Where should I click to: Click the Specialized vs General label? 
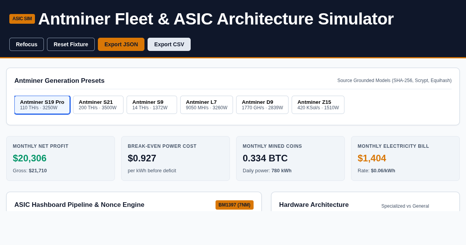pyautogui.click(x=405, y=206)
